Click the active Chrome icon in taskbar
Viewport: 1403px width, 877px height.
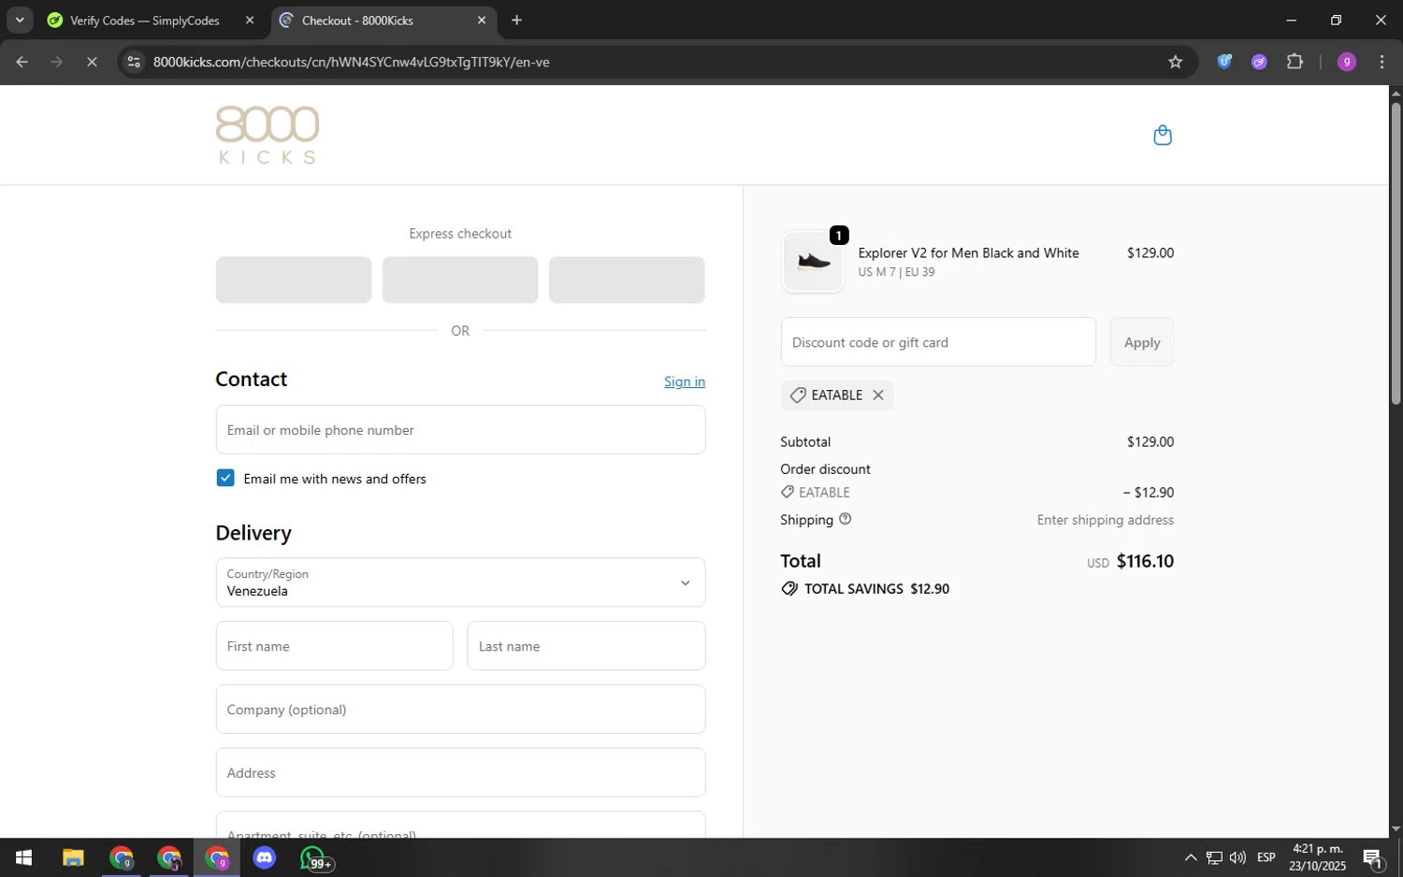click(217, 857)
